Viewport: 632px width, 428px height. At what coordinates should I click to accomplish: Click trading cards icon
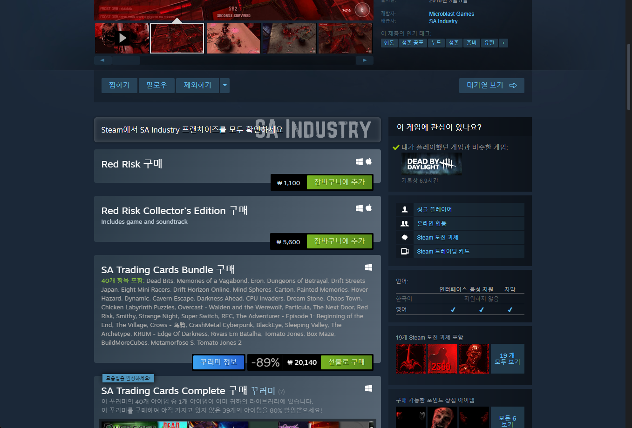coord(405,251)
